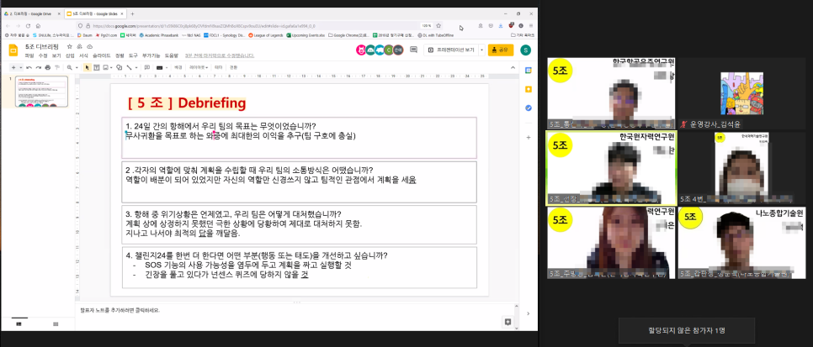Bookmark this page with the star icon
813x347 pixels.
(438, 25)
